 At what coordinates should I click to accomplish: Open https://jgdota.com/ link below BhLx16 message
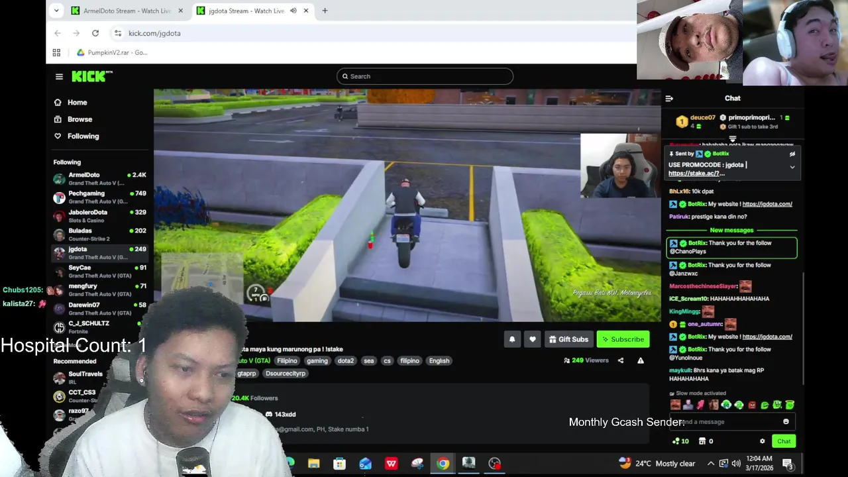click(x=767, y=204)
